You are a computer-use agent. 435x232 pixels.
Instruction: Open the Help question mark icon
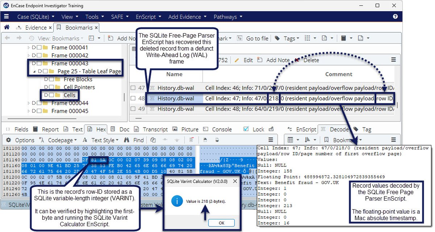pos(395,17)
